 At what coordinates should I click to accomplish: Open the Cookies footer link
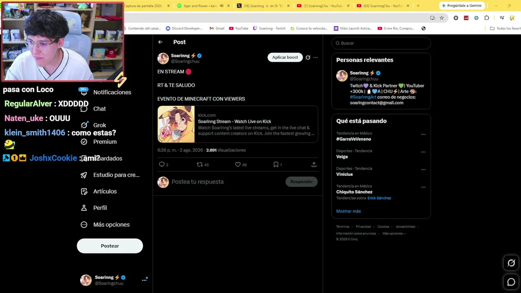(x=383, y=227)
